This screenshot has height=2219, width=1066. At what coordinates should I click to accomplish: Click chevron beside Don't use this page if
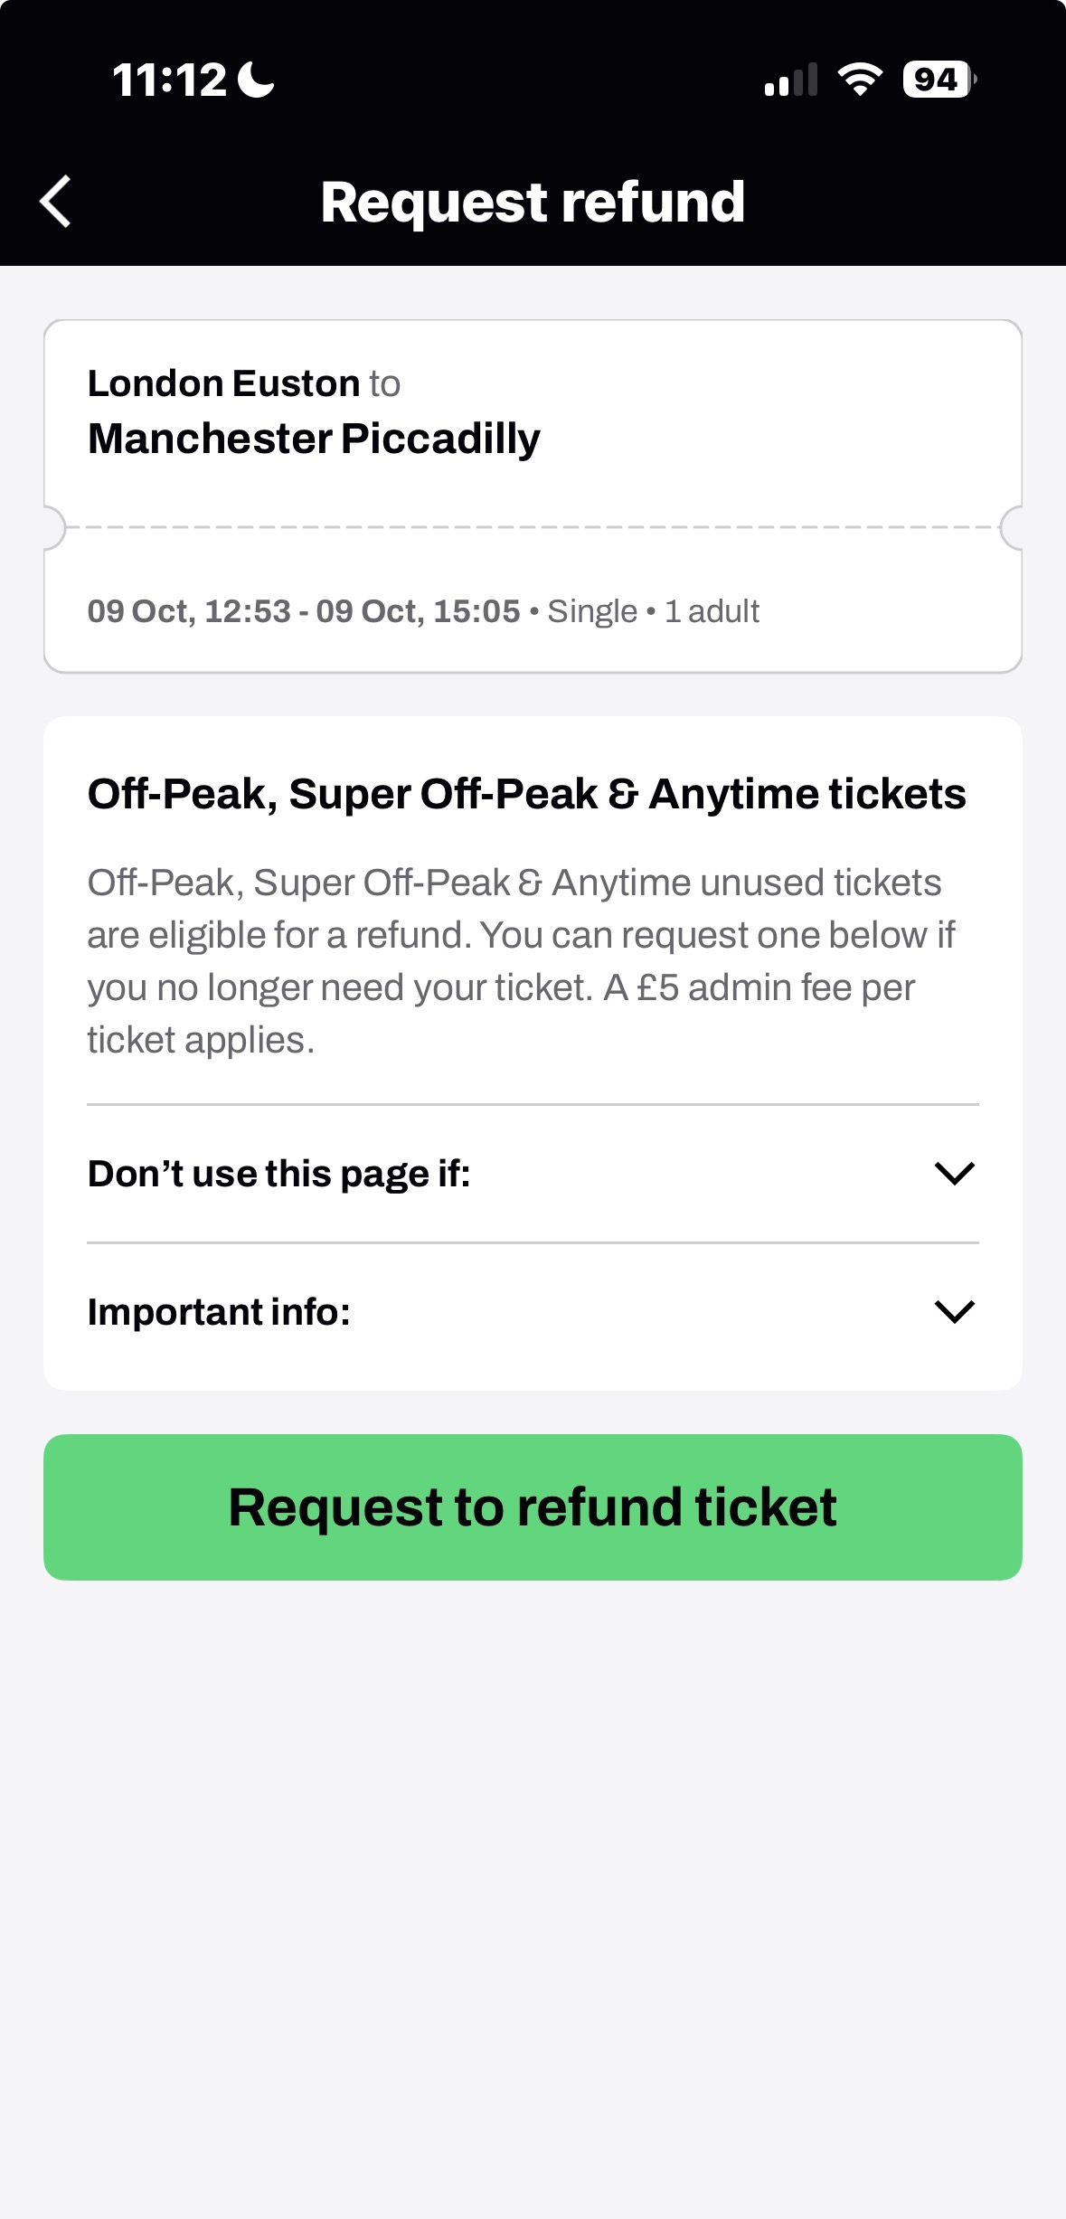(x=954, y=1174)
